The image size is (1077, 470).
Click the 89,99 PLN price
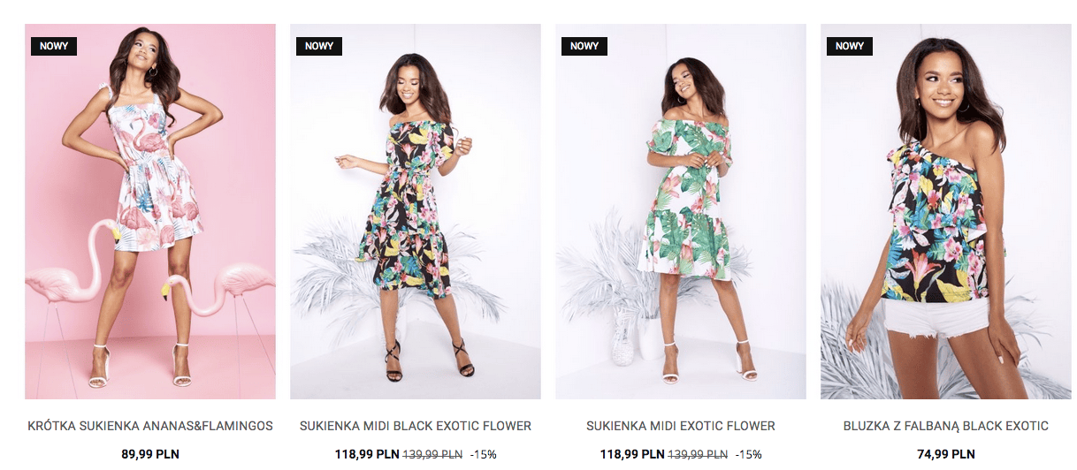150,455
